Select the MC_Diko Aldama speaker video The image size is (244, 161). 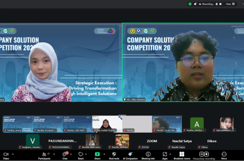tap(183, 62)
